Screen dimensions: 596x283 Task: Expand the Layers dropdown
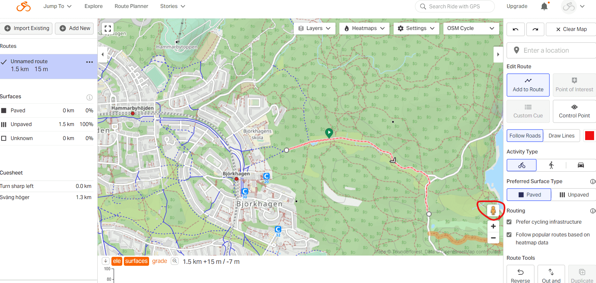[314, 28]
